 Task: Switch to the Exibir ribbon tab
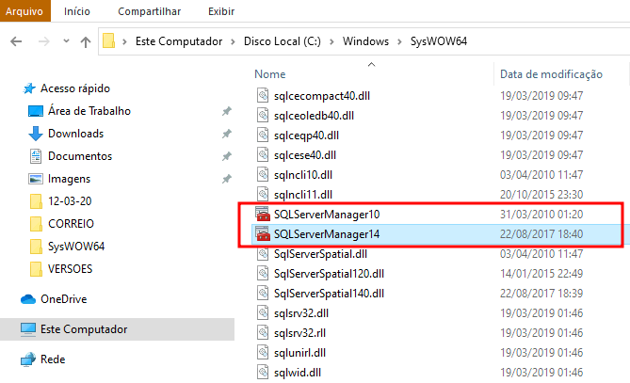(x=221, y=11)
